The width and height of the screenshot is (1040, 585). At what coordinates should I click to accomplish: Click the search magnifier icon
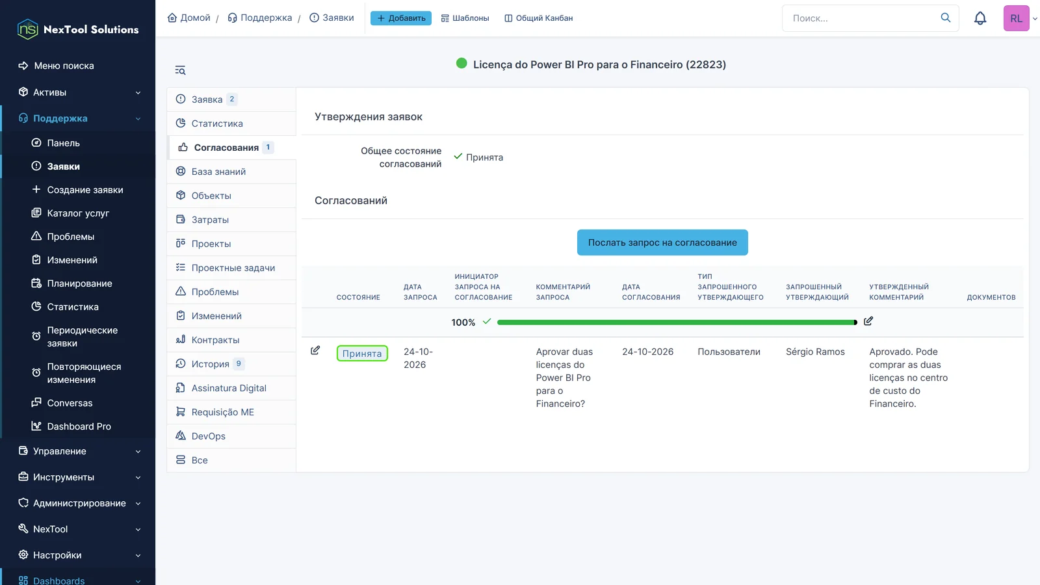[946, 18]
